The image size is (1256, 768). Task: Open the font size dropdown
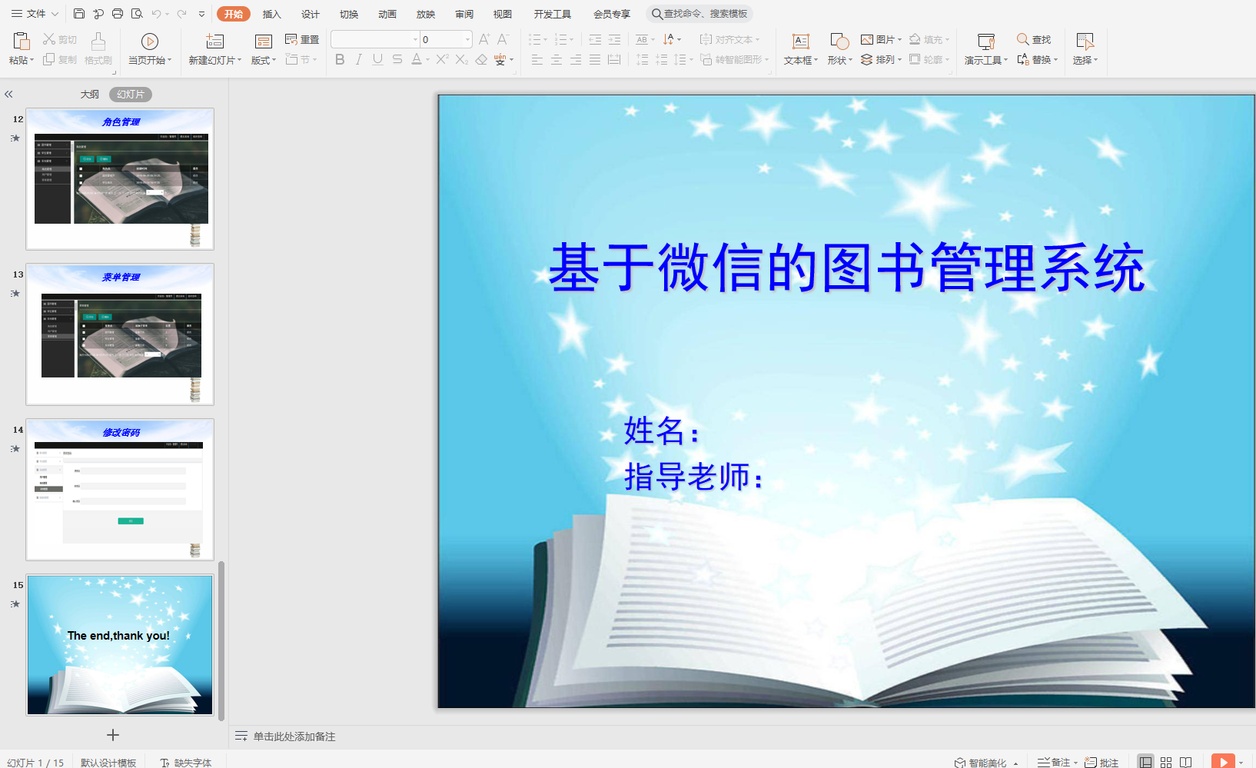pos(467,39)
